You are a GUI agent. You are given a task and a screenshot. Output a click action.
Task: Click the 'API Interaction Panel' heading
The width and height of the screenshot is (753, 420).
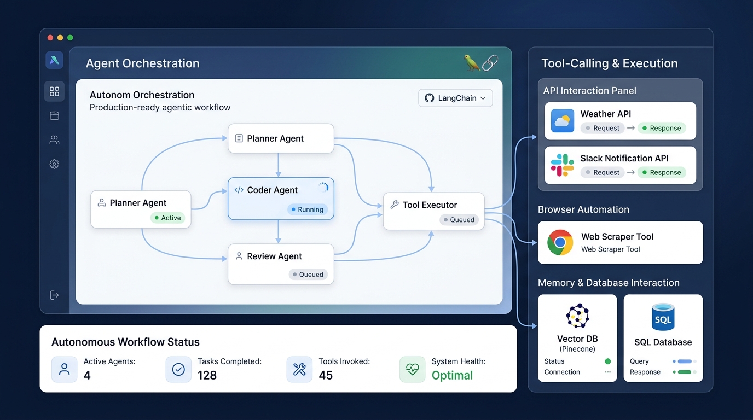(x=589, y=91)
